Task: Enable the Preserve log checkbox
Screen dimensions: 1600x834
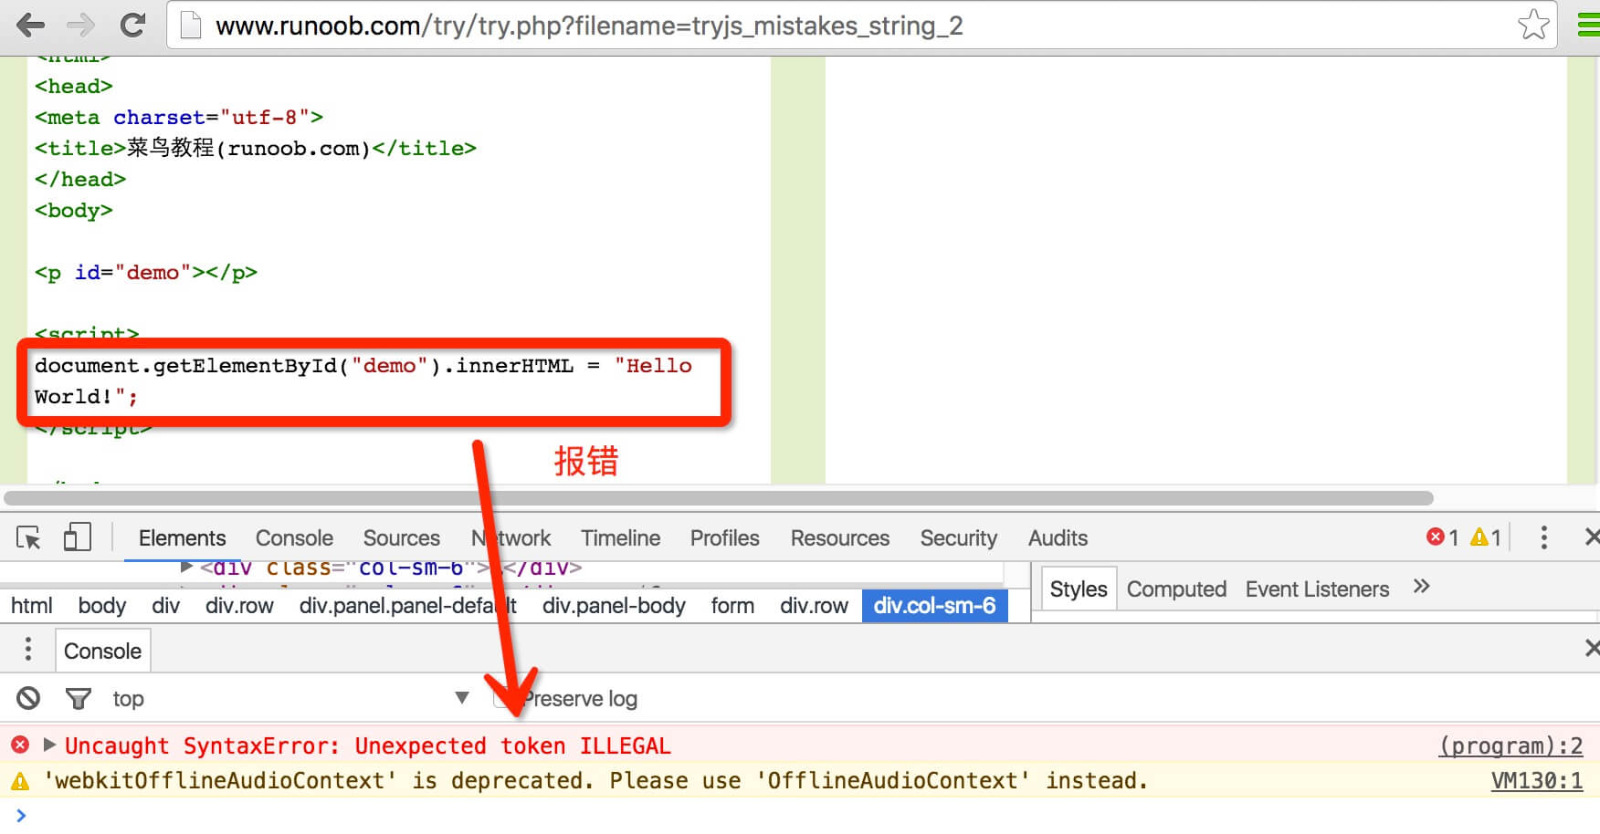Action: click(501, 699)
